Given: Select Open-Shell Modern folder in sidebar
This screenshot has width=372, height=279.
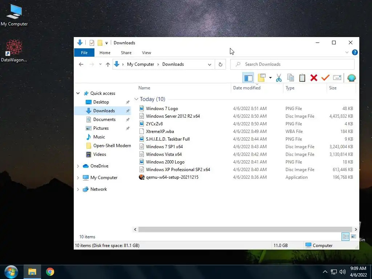Looking at the screenshot, I should click(x=112, y=146).
